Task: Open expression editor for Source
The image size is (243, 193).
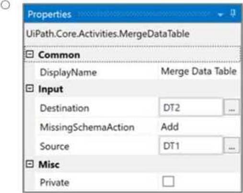Action: (x=231, y=145)
